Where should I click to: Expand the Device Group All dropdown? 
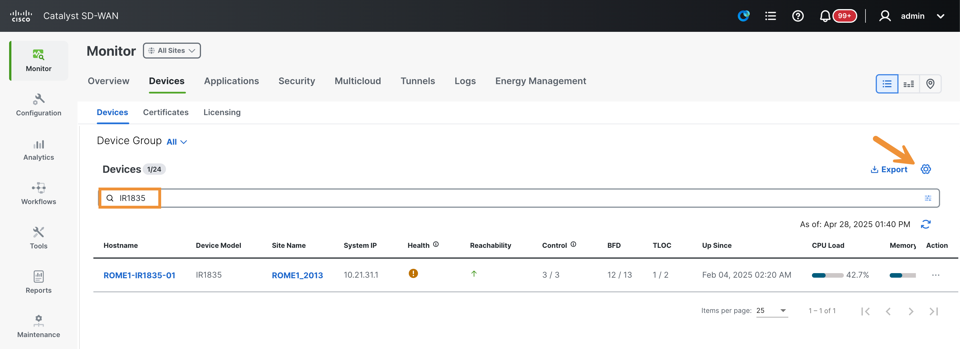(177, 142)
